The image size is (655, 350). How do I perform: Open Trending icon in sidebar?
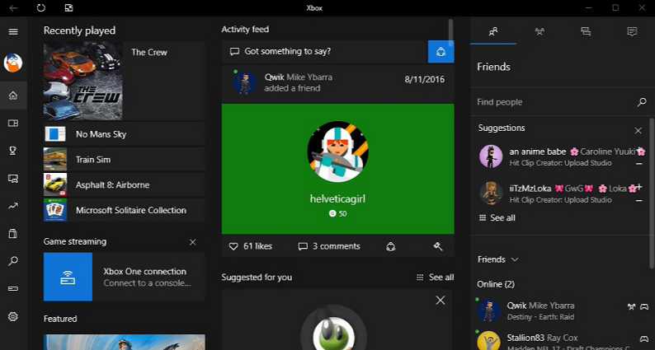pyautogui.click(x=13, y=206)
